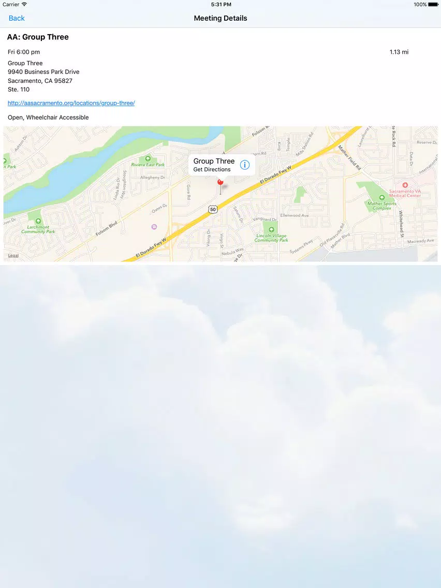Tap the Wi-Fi icon in status bar
Screen dimensions: 441x588
(x=24, y=5)
